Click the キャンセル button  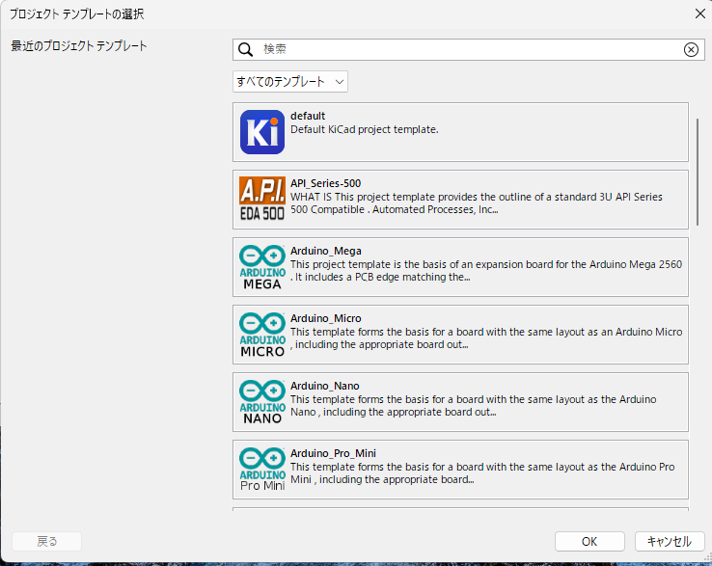tap(670, 542)
